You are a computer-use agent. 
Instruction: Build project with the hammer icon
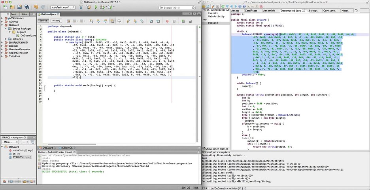coord(81,7)
